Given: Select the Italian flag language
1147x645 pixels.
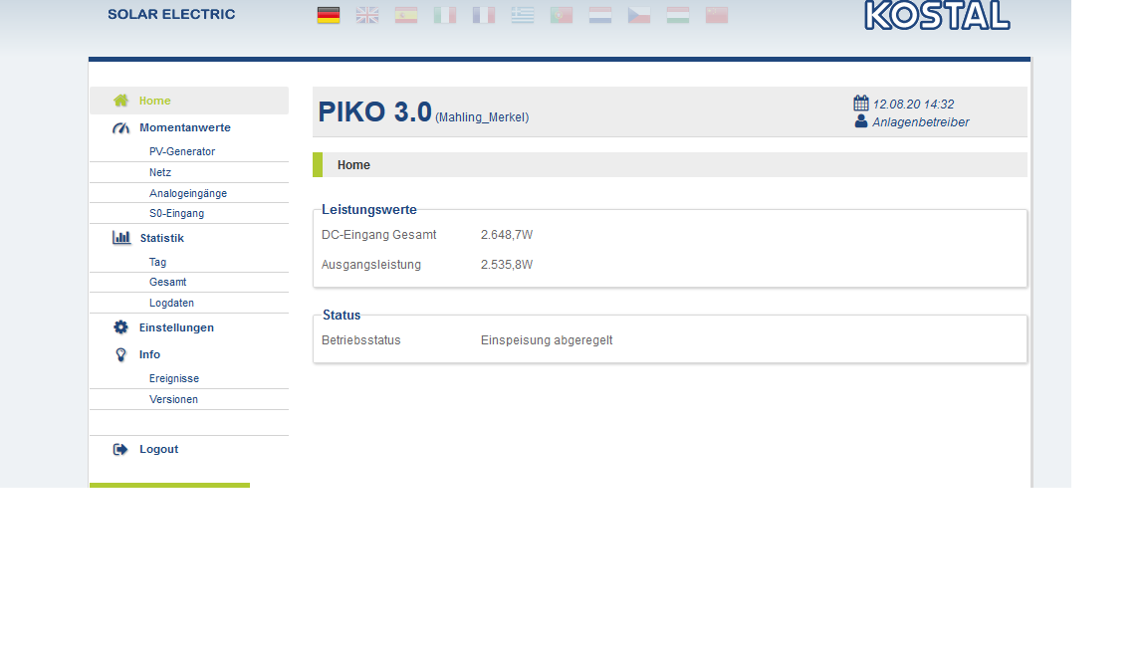Looking at the screenshot, I should pos(445,15).
